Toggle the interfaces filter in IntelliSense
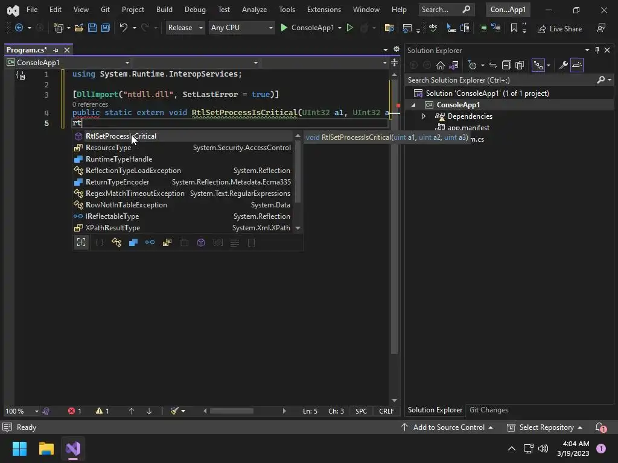Viewport: 618px width, 463px height. (150, 242)
